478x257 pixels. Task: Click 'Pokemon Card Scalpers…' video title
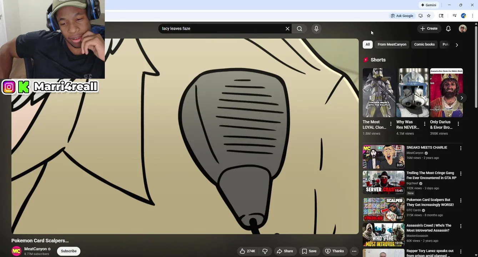coord(40,241)
